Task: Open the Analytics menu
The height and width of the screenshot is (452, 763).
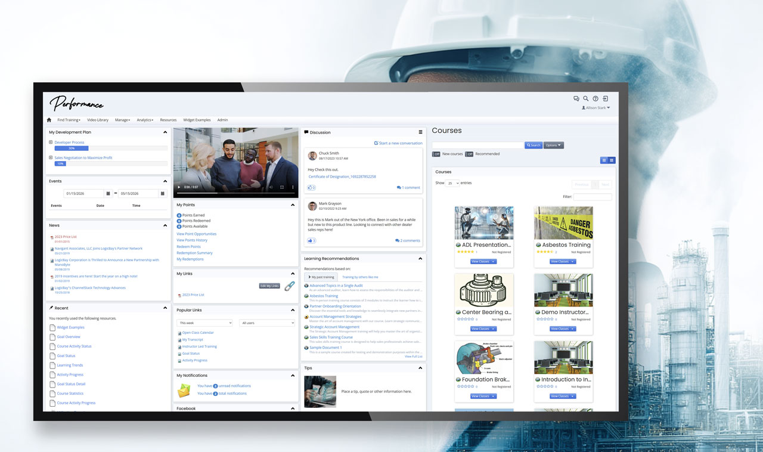Action: 145,120
